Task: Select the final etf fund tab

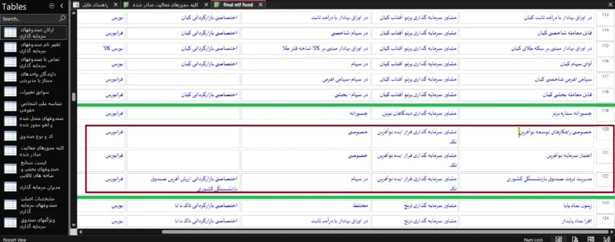Action: tap(239, 5)
